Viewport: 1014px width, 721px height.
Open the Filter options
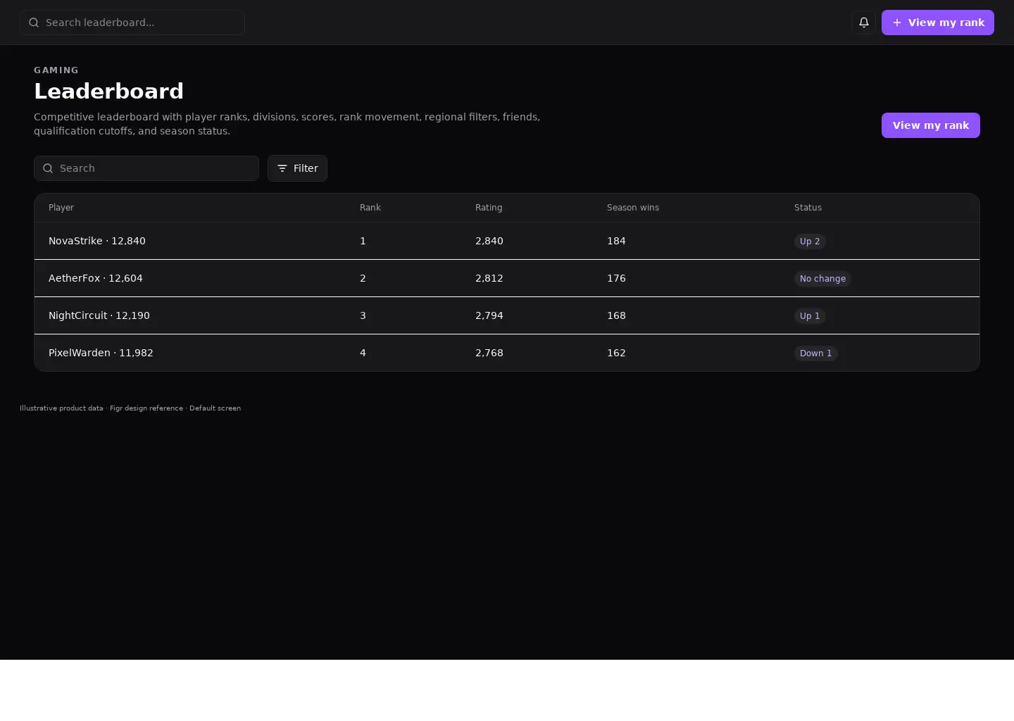pyautogui.click(x=297, y=168)
